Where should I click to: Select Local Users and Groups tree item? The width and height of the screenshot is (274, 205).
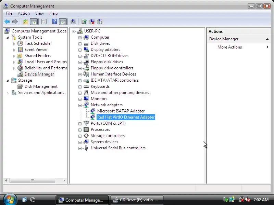coord(46,62)
